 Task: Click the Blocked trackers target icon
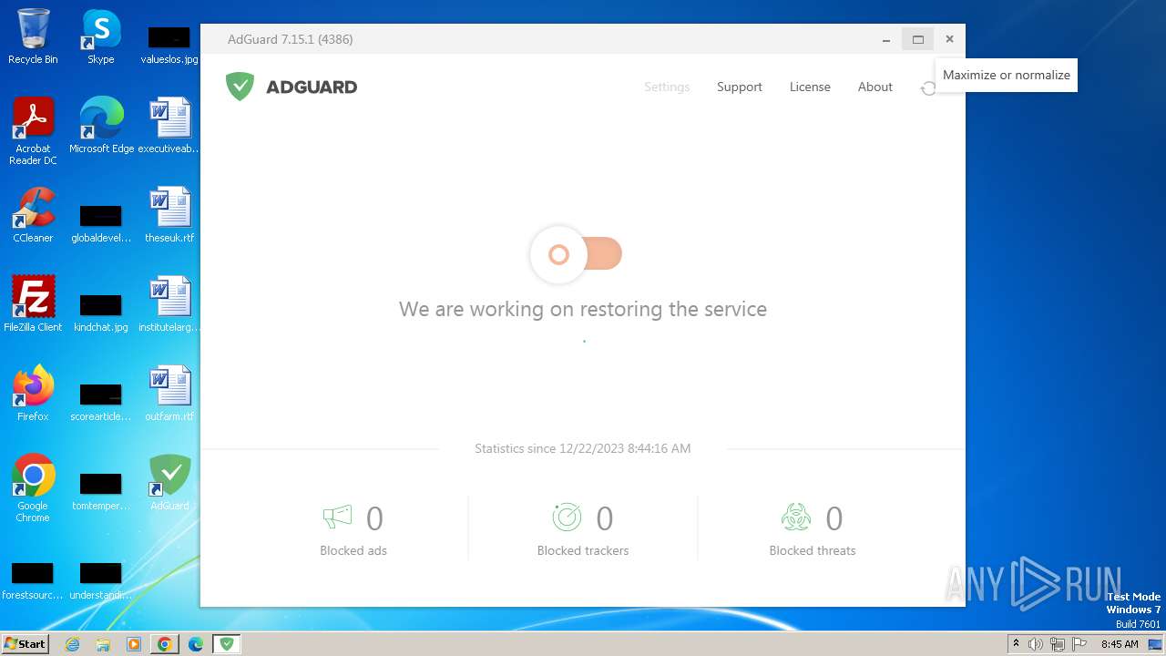(x=567, y=518)
